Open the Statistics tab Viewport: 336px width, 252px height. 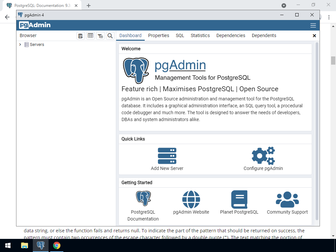200,35
